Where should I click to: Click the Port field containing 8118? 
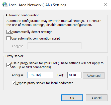click(74, 75)
